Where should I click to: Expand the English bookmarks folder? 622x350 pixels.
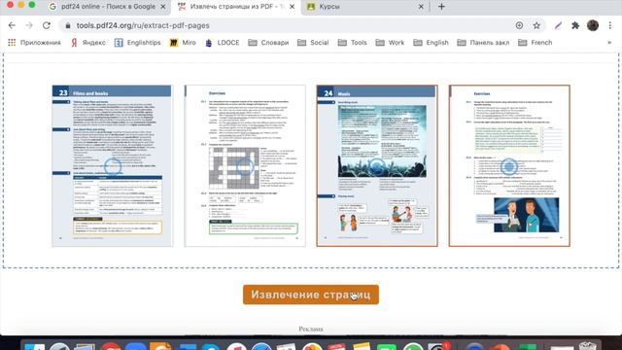432,43
